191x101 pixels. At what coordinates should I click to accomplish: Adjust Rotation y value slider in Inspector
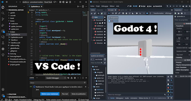[187, 38]
